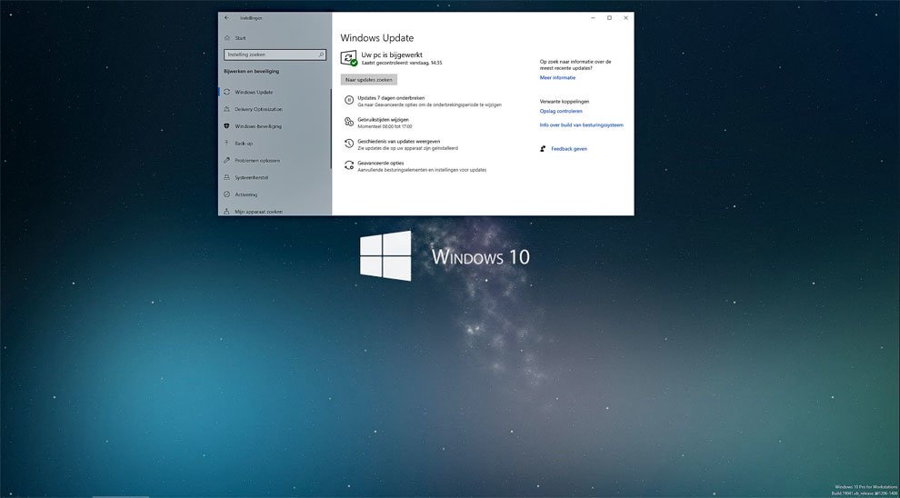Image resolution: width=900 pixels, height=498 pixels.
Task: Click the Feedback person icon
Action: pos(543,149)
